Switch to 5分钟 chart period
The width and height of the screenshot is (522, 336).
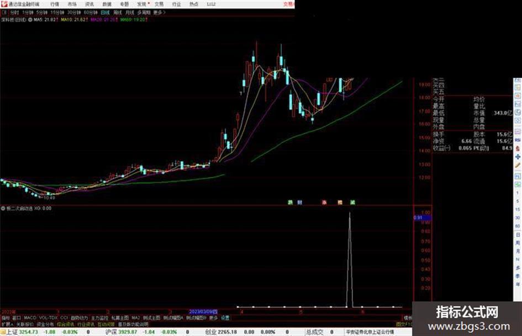point(42,12)
